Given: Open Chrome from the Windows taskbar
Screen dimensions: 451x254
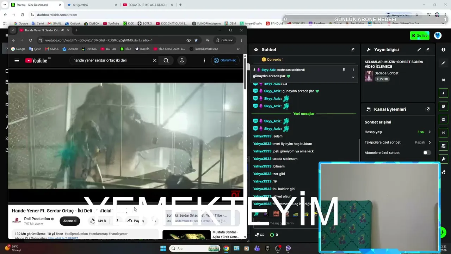Looking at the screenshot, I should 226,248.
